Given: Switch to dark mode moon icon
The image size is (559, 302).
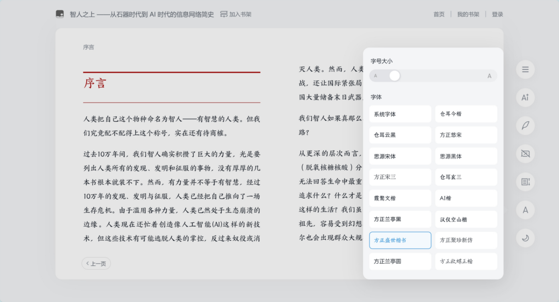Looking at the screenshot, I should (x=525, y=238).
